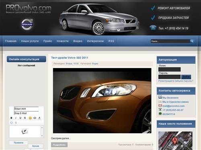Click the Просмотров: 5 counter
201x150 pixels.
point(126,145)
